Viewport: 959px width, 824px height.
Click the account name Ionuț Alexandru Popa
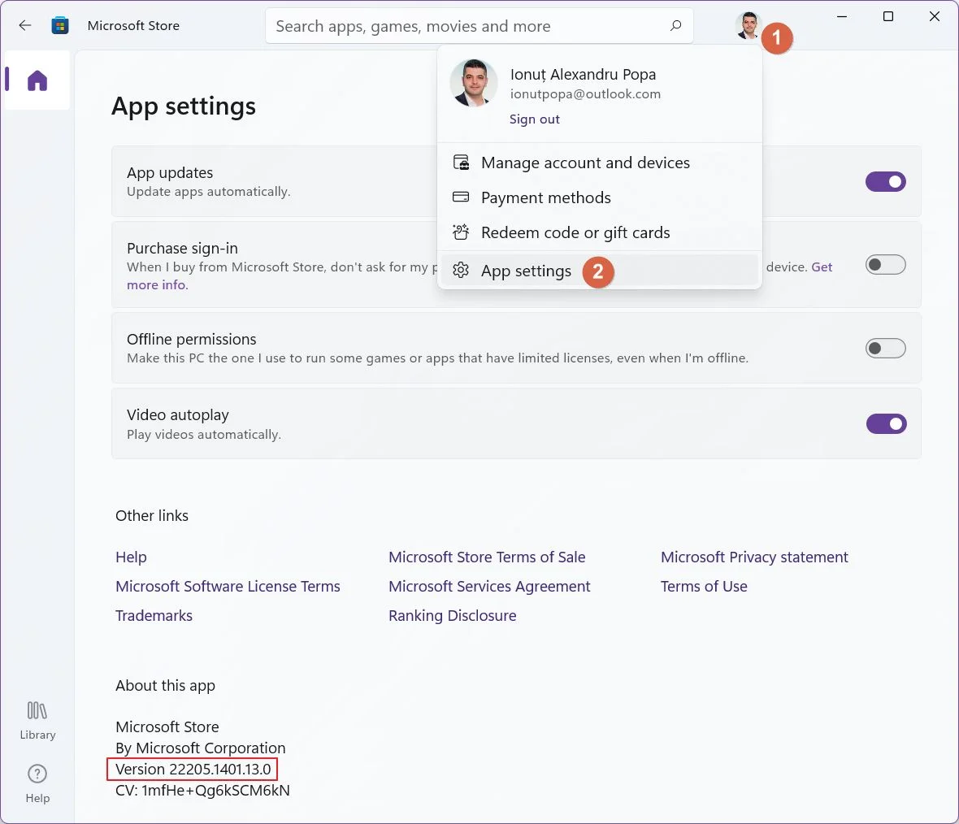(583, 75)
